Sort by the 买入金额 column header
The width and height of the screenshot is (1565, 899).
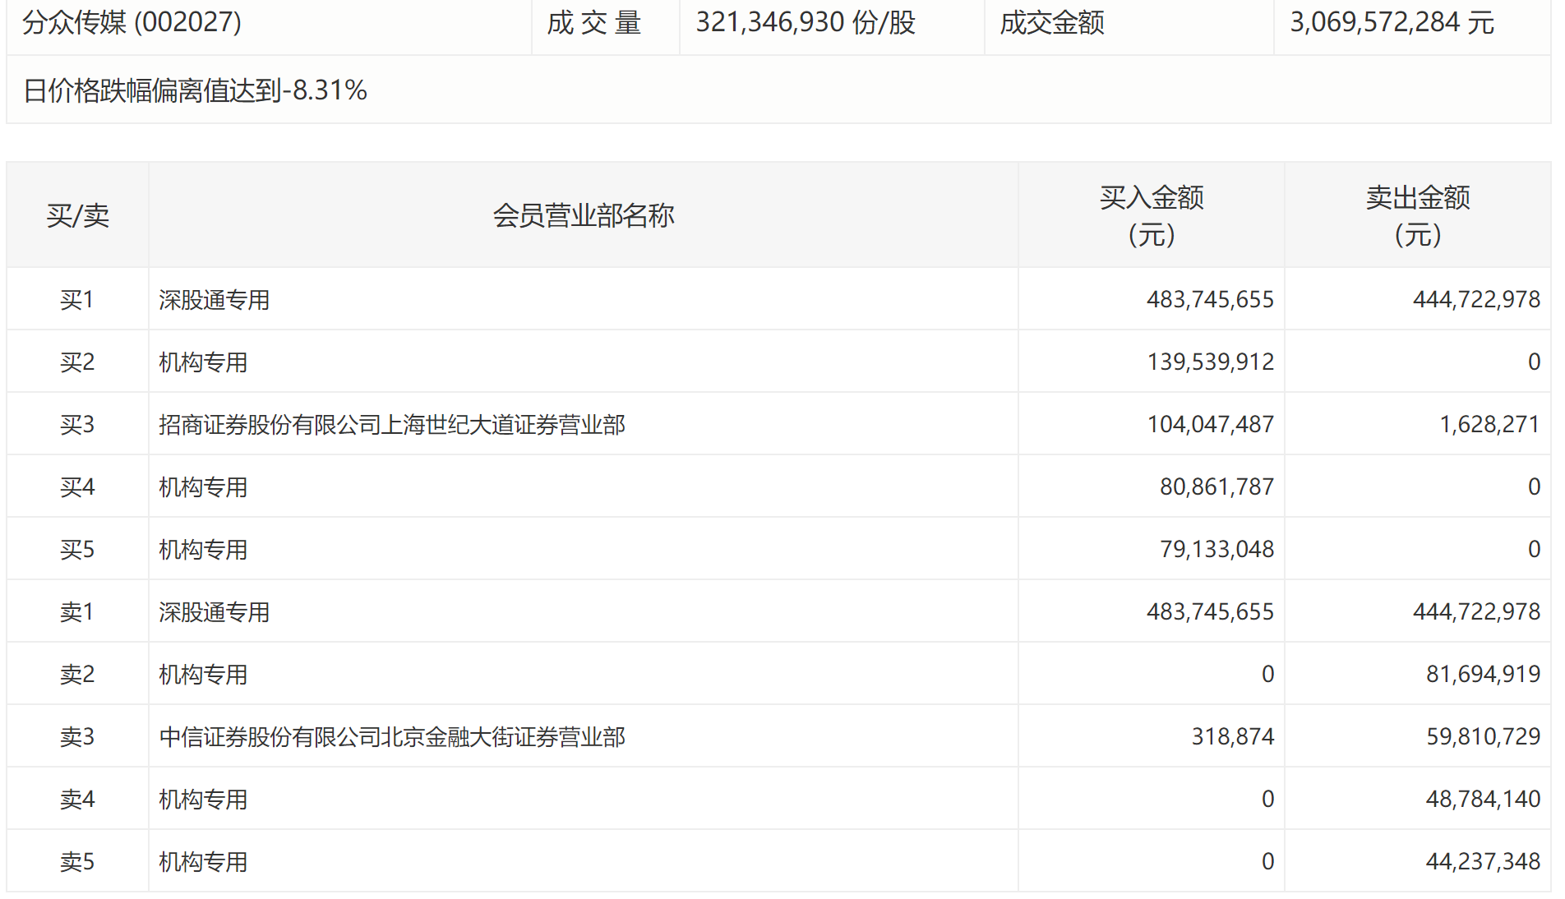coord(1151,215)
